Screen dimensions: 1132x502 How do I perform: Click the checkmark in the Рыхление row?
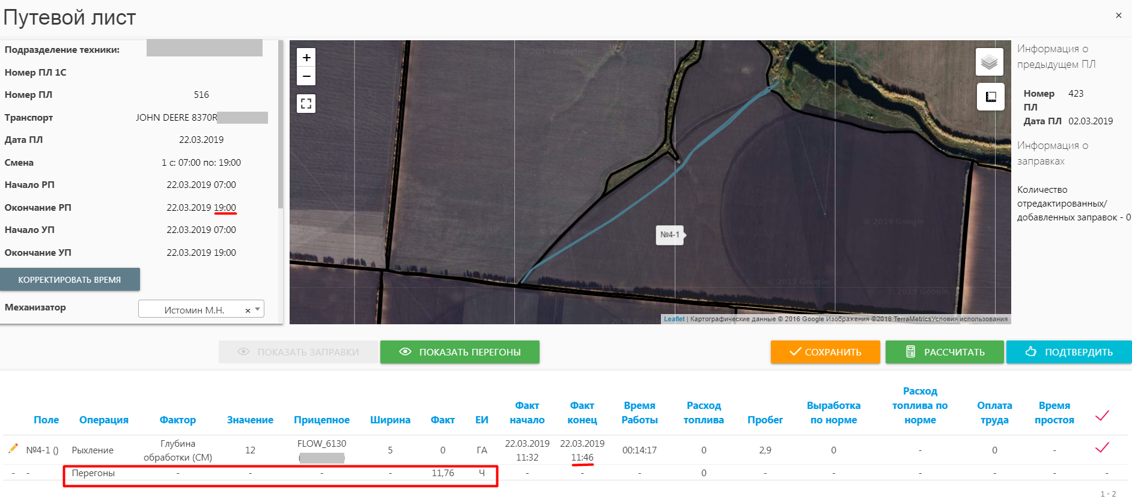click(1102, 447)
